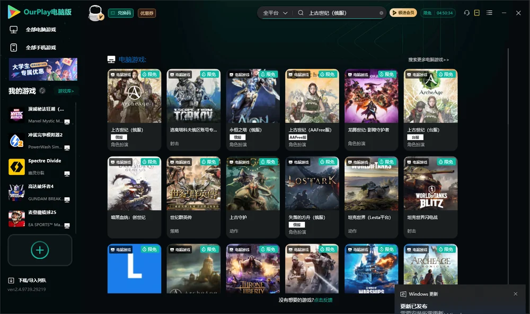This screenshot has height=314, width=530.
Task: Click the PC icon on GUNDAM BREAKER row
Action: pos(67,199)
